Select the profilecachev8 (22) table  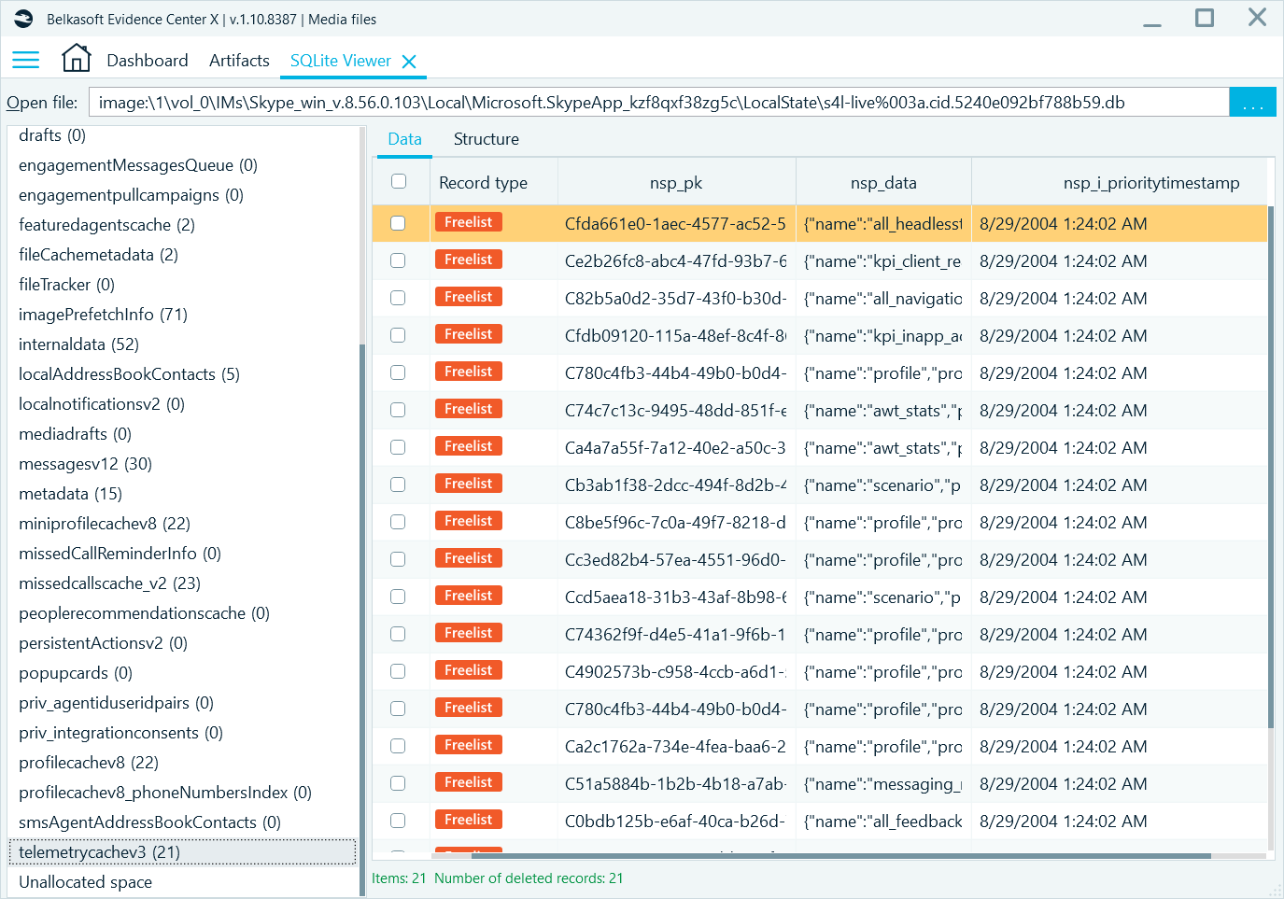pyautogui.click(x=89, y=763)
